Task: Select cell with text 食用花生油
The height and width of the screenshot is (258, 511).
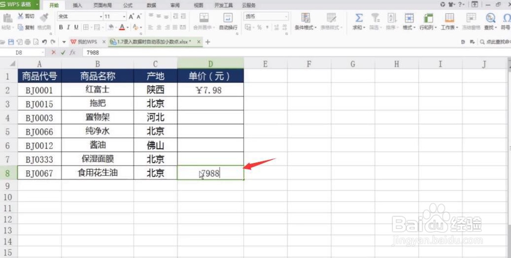Action: (98, 173)
